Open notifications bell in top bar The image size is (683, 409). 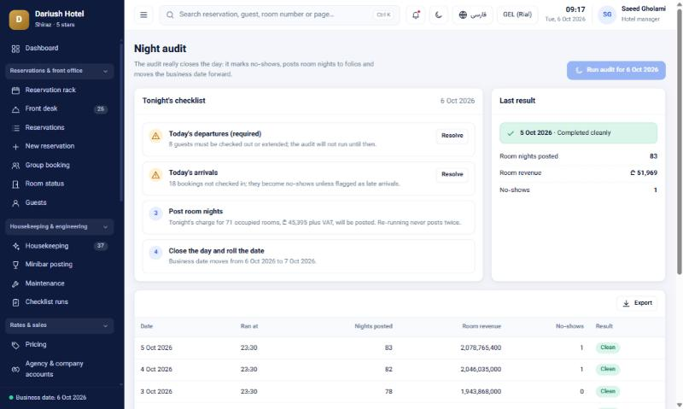pyautogui.click(x=416, y=15)
